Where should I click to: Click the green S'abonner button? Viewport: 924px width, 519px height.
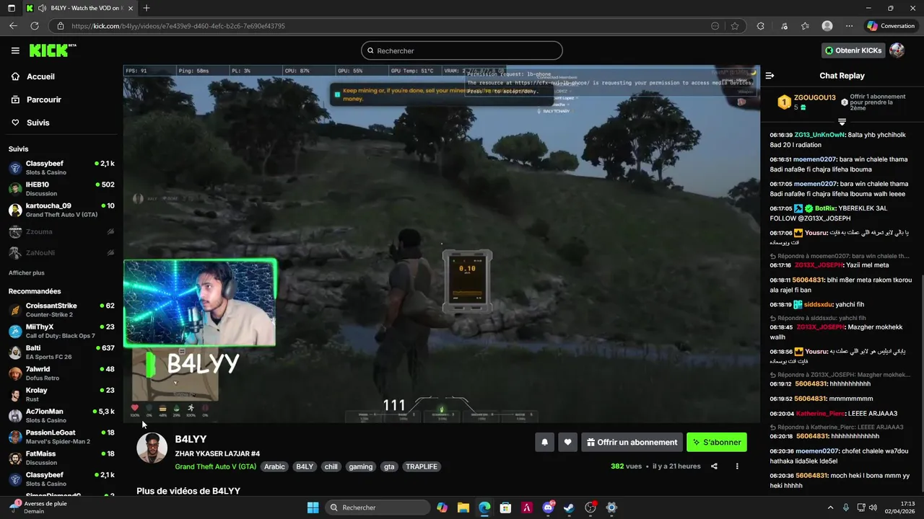point(717,443)
